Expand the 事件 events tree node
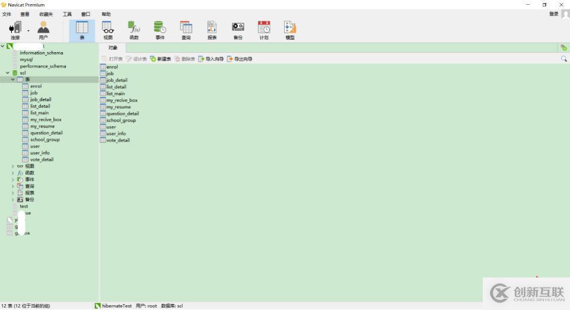Viewport: 570px width, 310px height. coord(13,179)
